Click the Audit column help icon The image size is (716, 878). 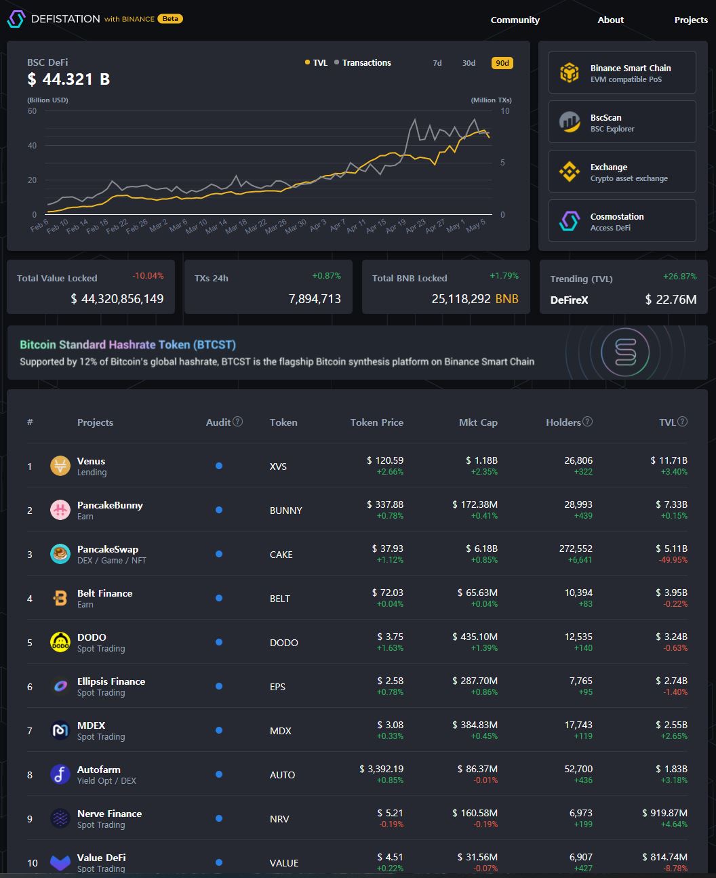tap(237, 422)
